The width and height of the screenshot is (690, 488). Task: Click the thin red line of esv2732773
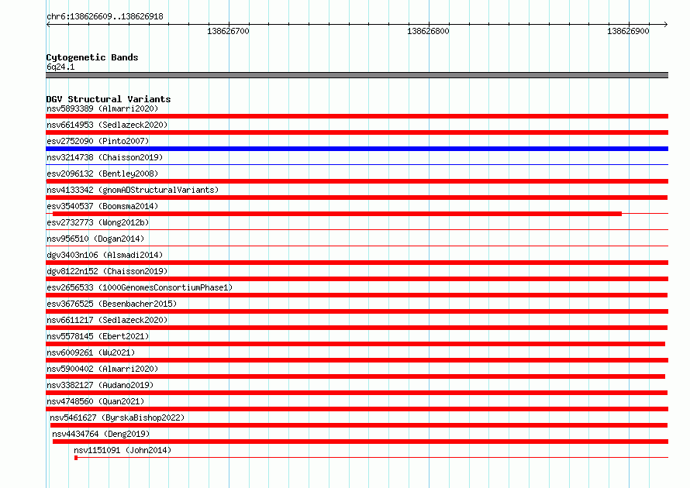pyautogui.click(x=357, y=229)
